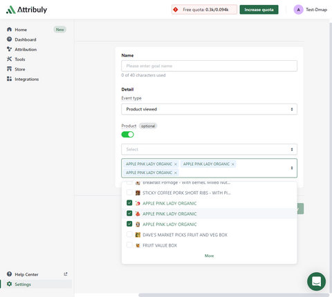Click the Store shop icon
Image resolution: width=332 pixels, height=297 pixels.
point(9,69)
